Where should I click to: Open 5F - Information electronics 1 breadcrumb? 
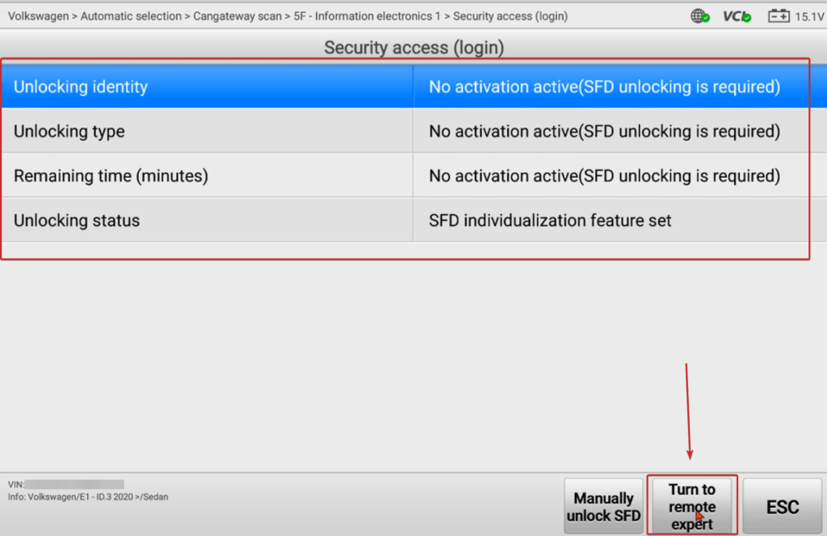(x=367, y=16)
